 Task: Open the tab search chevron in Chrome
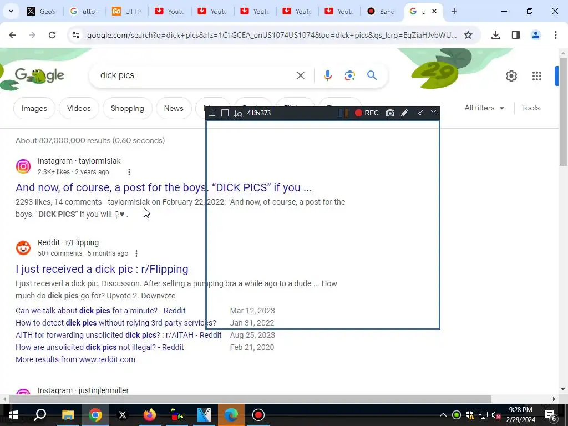11,11
